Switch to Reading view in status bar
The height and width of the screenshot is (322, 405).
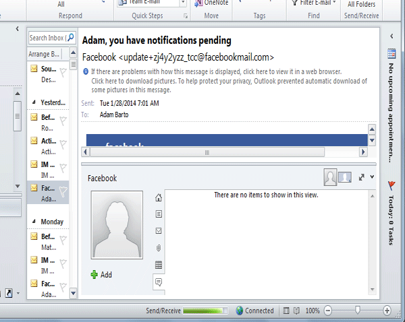click(296, 311)
